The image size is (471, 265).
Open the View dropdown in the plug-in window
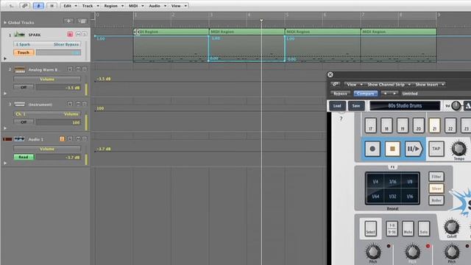point(354,85)
